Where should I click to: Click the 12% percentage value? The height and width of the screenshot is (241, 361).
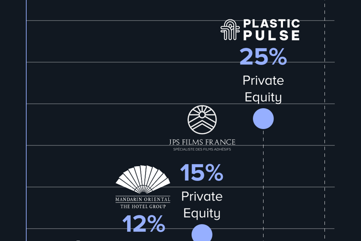(x=144, y=224)
